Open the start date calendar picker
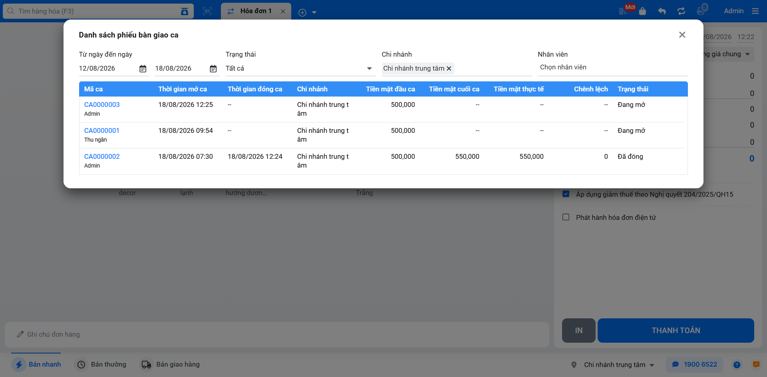Image resolution: width=767 pixels, height=377 pixels. point(143,69)
